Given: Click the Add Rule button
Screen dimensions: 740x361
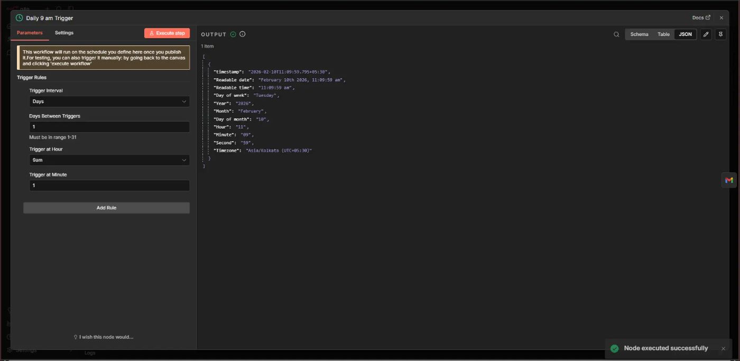Looking at the screenshot, I should pyautogui.click(x=106, y=208).
